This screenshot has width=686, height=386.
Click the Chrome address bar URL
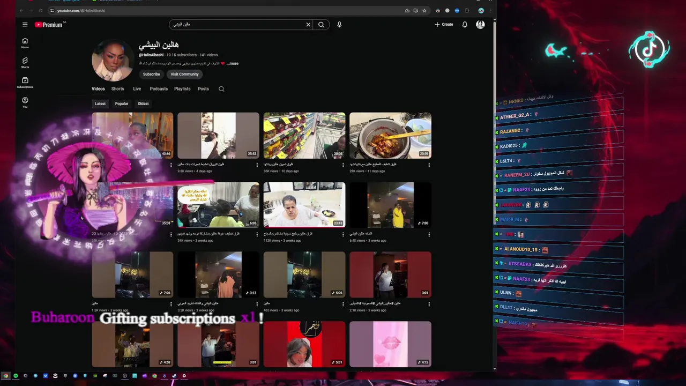81,11
